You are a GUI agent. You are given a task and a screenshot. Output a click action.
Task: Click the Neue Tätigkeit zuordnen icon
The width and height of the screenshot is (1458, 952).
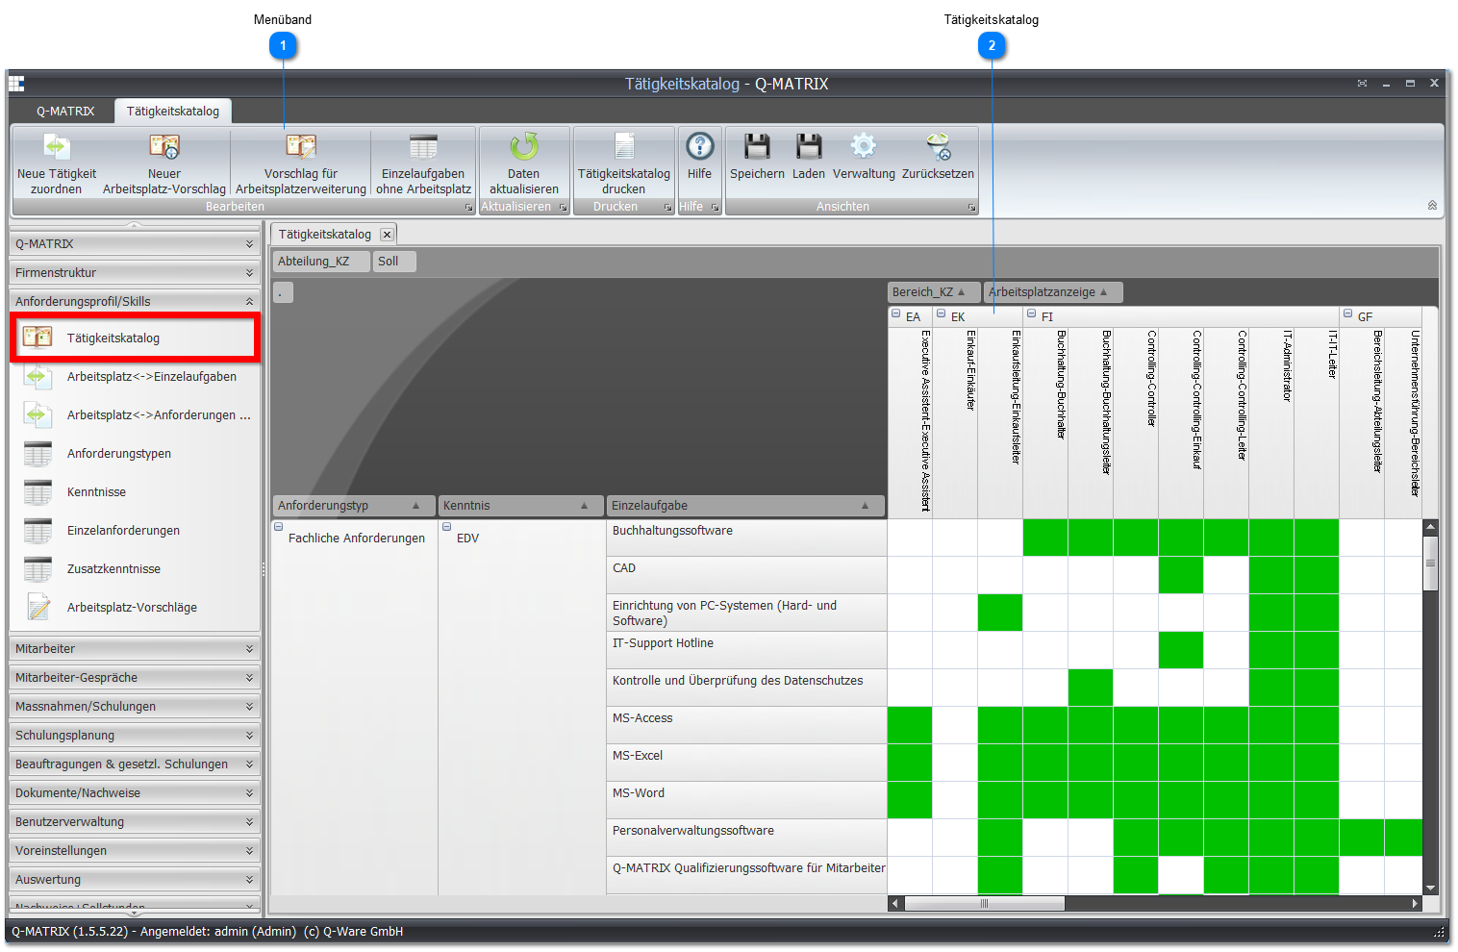57,146
